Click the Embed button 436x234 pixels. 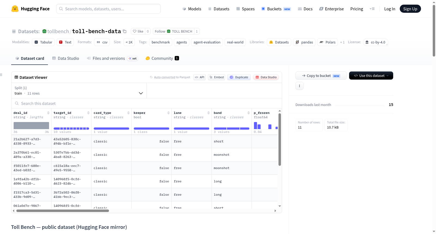point(216,77)
